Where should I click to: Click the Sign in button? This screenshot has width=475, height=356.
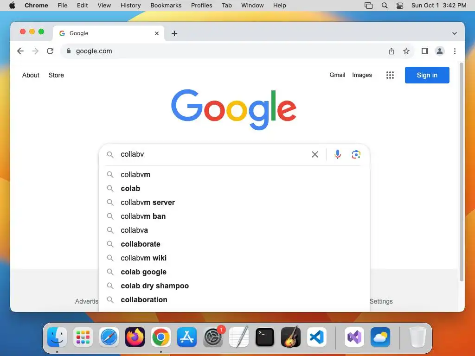[x=427, y=75]
